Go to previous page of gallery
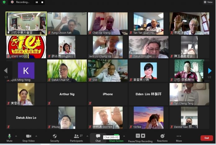Screen dimensions: 216x145 coord(5,71)
